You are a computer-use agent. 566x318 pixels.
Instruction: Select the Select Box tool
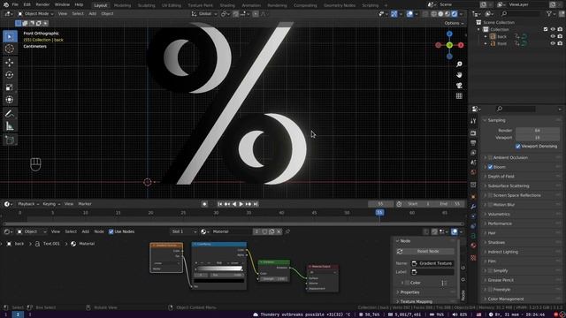click(x=10, y=36)
